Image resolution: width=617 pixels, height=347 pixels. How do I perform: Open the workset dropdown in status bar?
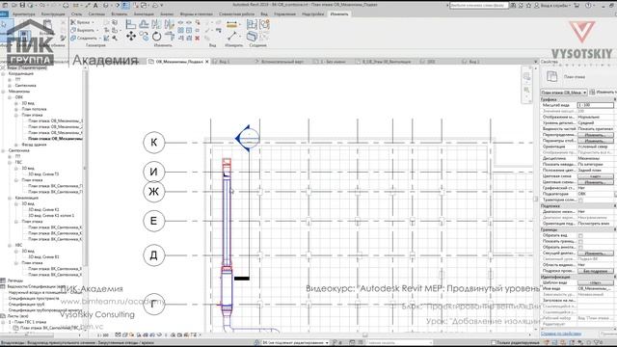coord(295,343)
